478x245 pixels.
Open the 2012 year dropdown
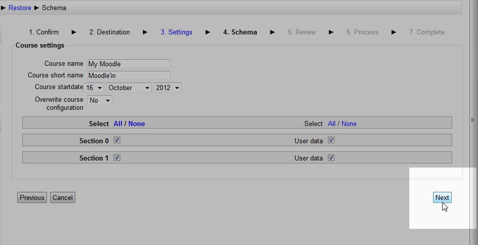coord(168,88)
